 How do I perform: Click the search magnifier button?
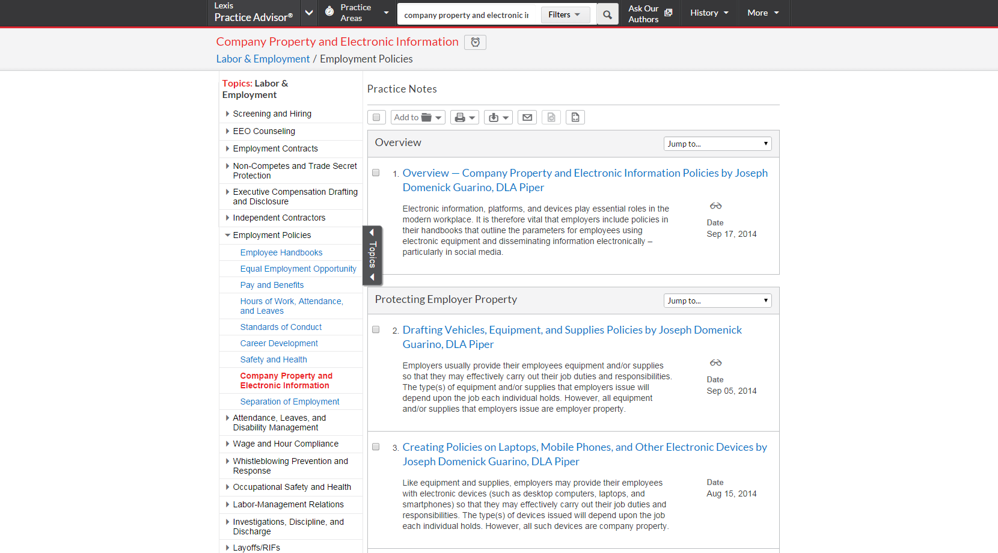click(x=607, y=15)
